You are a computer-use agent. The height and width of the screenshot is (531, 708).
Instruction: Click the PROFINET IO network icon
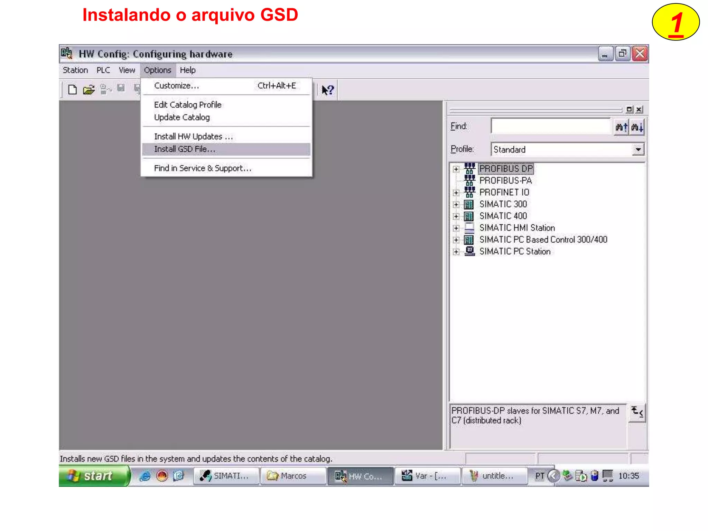pos(469,192)
